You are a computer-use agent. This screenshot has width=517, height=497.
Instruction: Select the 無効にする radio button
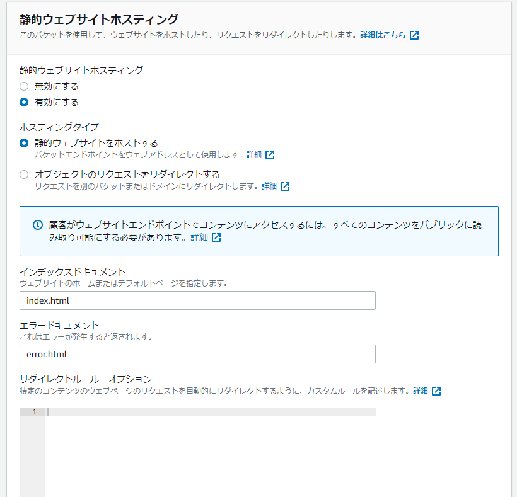pos(24,86)
